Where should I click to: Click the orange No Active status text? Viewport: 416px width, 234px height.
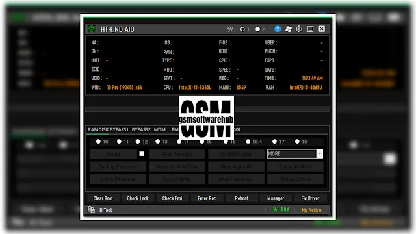click(x=311, y=210)
